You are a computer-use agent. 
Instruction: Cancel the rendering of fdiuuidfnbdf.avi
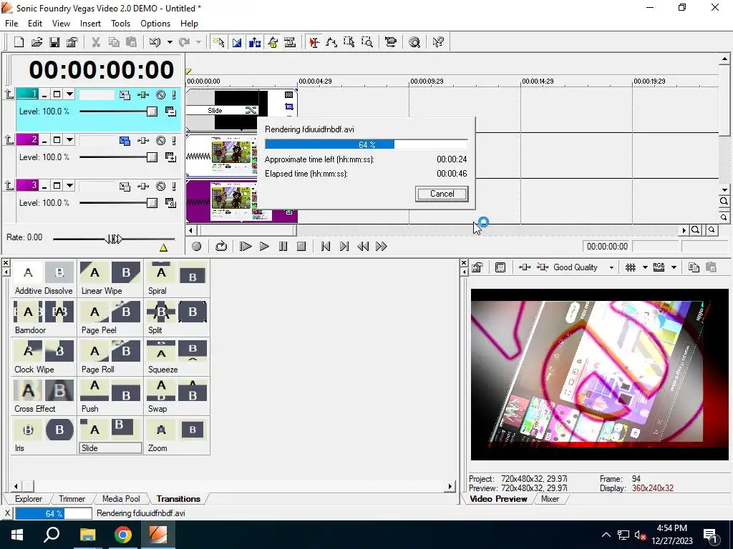coord(442,194)
